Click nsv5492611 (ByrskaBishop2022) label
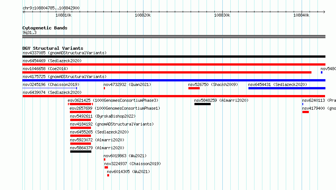The height and width of the screenshot is (190, 336). pyautogui.click(x=103, y=116)
